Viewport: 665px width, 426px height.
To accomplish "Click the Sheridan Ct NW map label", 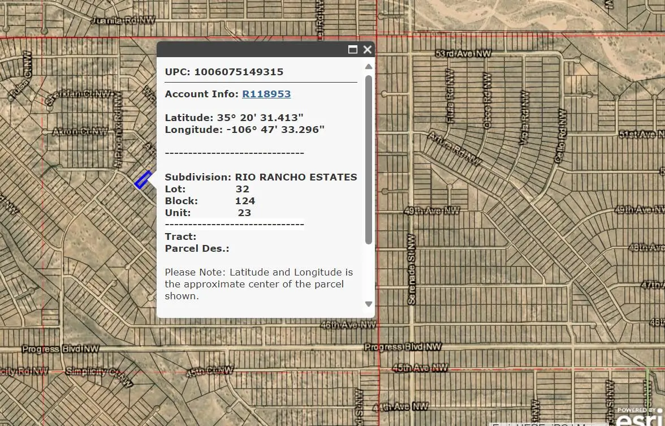I will pyautogui.click(x=79, y=96).
